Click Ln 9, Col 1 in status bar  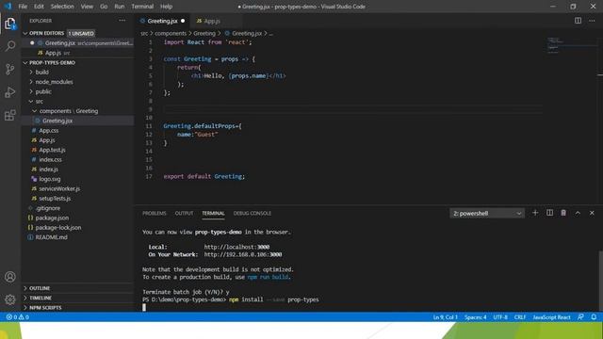point(445,317)
